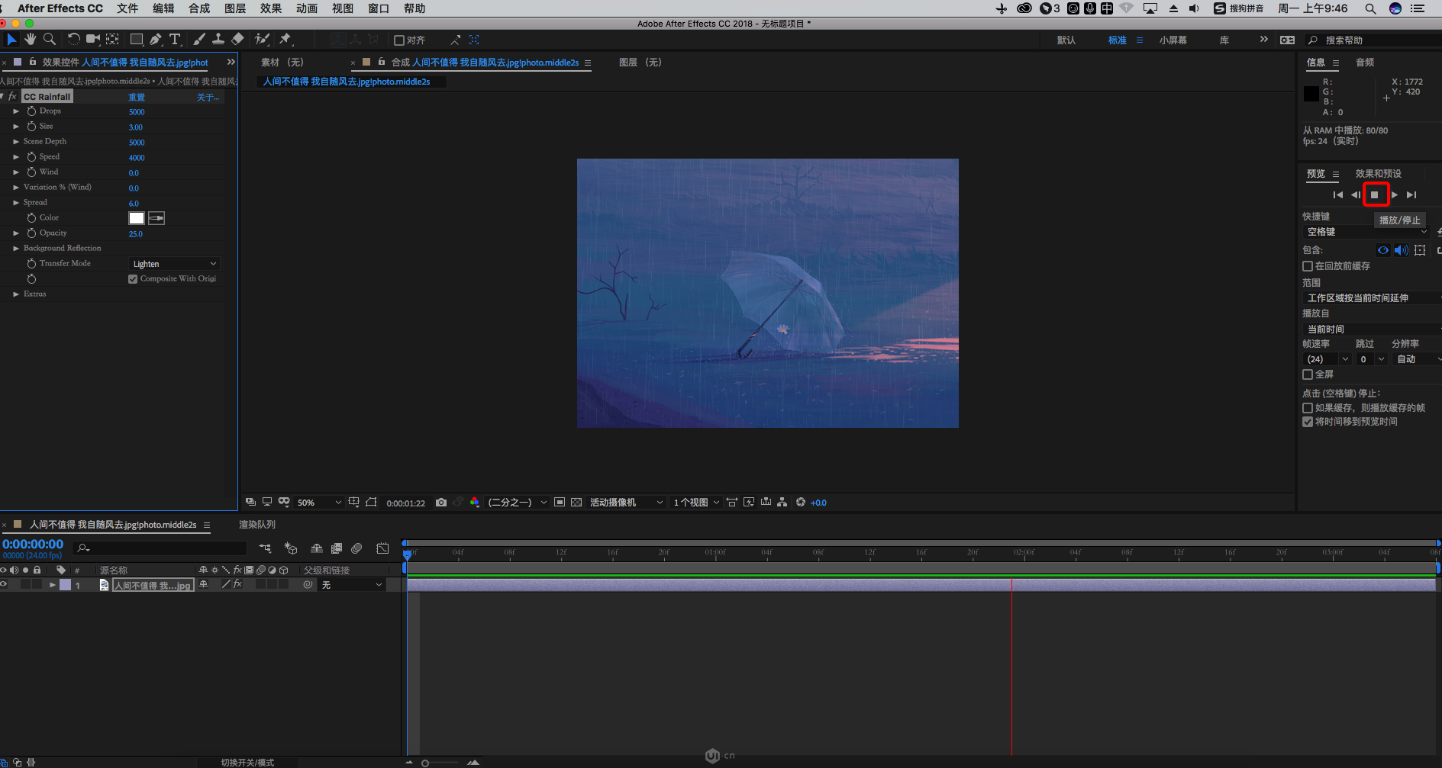The width and height of the screenshot is (1442, 768).
Task: Enable the 全屏 full screen checkbox
Action: 1308,374
